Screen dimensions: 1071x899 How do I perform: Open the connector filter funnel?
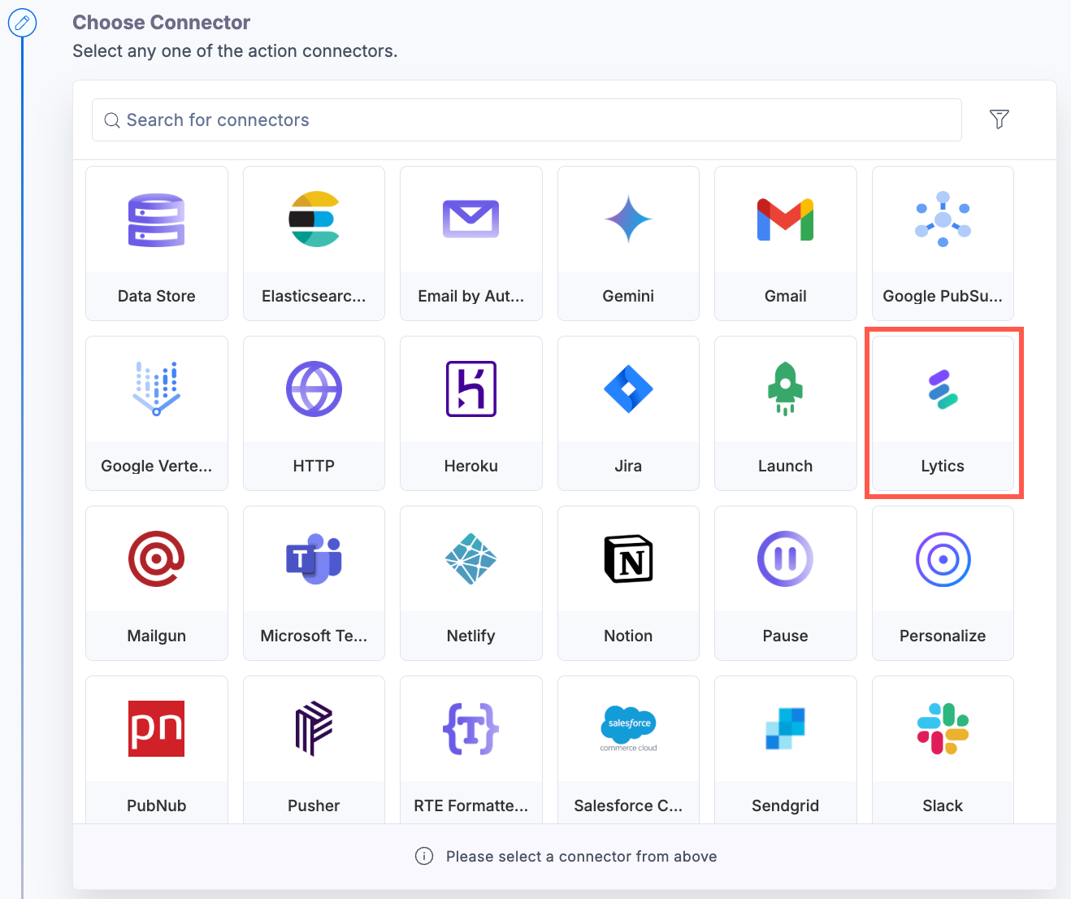pyautogui.click(x=999, y=119)
